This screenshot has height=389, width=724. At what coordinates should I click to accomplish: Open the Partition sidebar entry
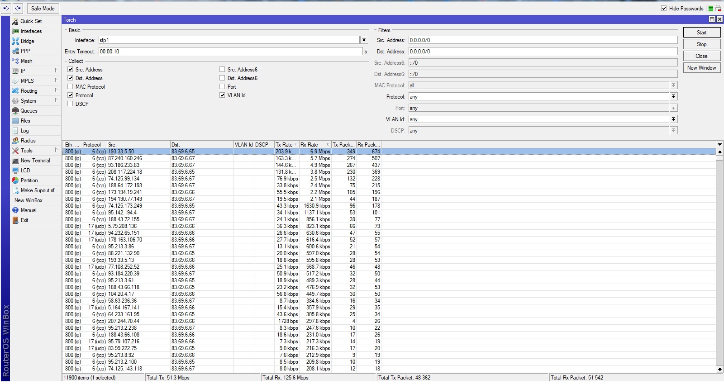(x=29, y=180)
